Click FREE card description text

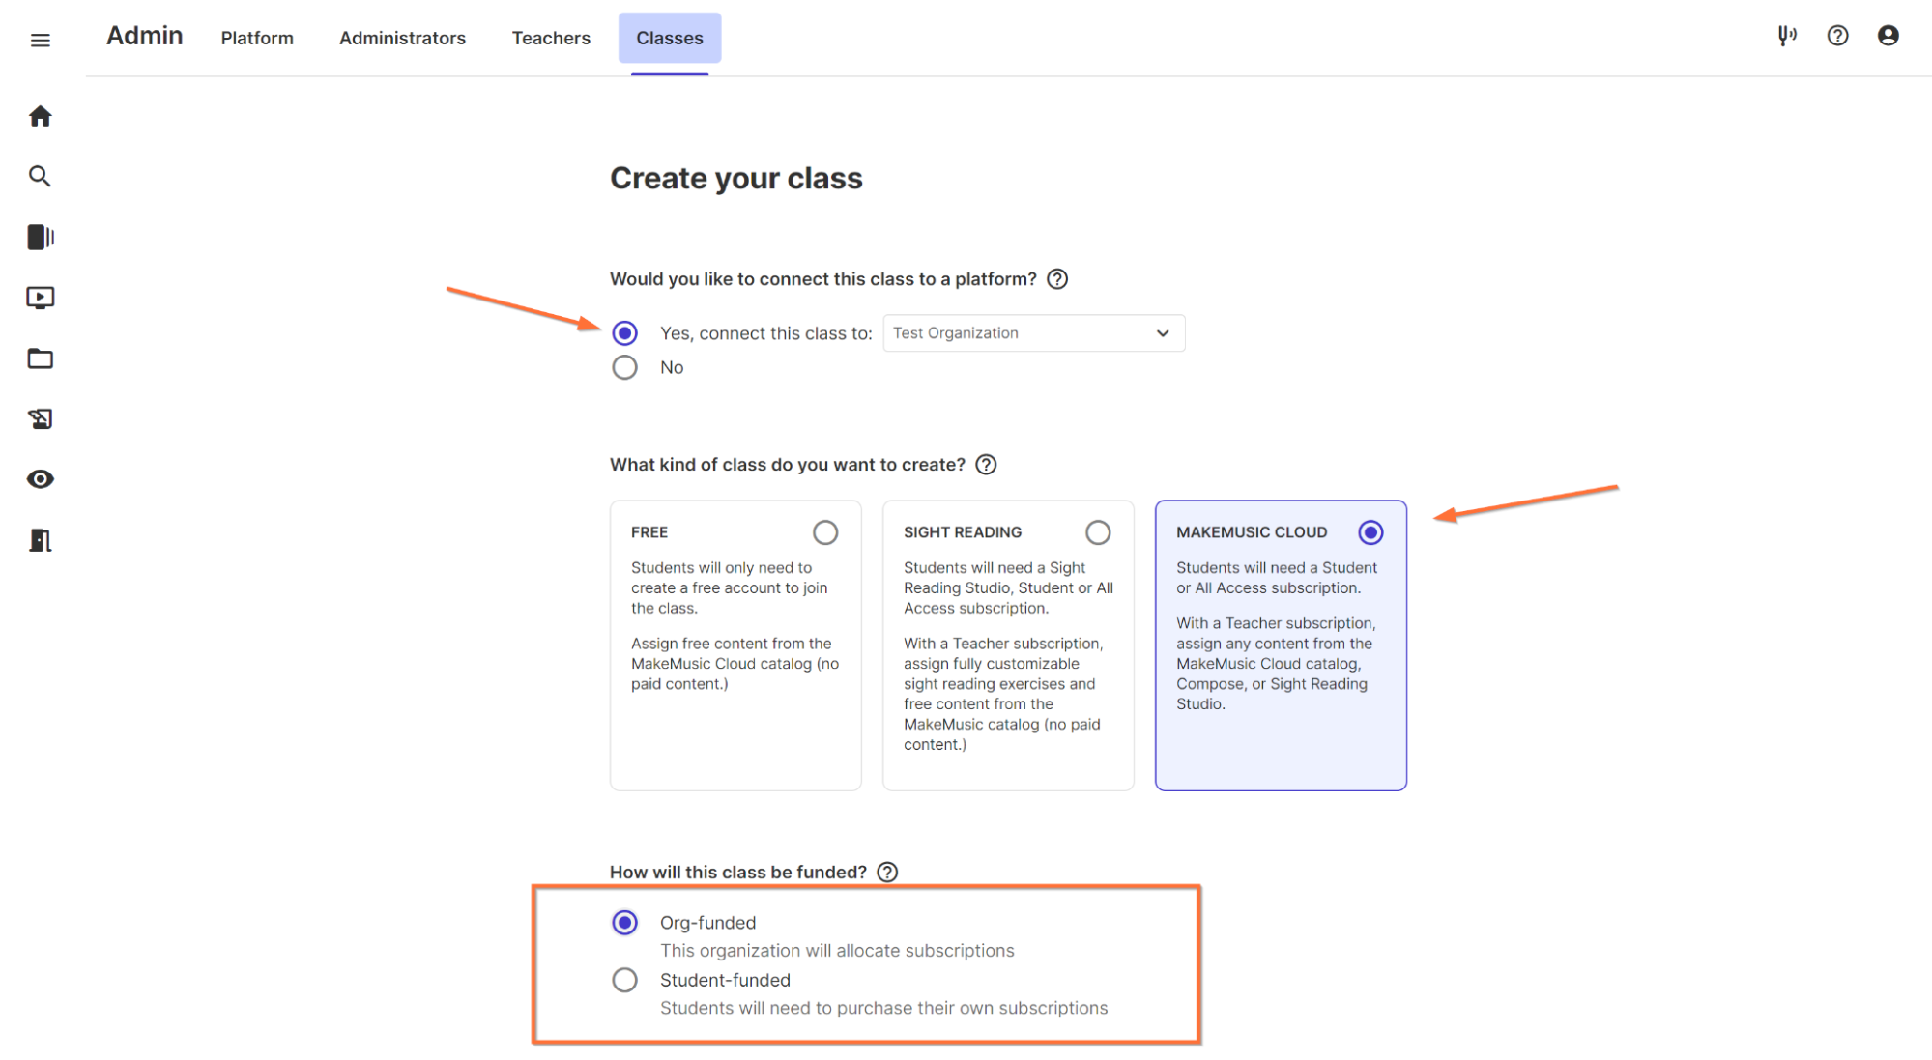tap(735, 626)
